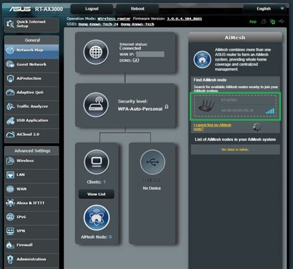
Task: Click the Network Map globe icon
Action: tap(10, 50)
